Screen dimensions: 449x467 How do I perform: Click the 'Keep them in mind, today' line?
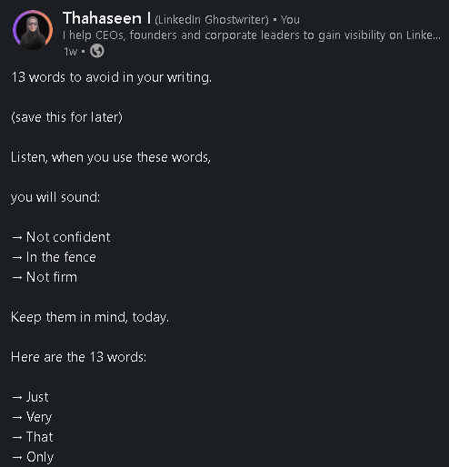(90, 317)
